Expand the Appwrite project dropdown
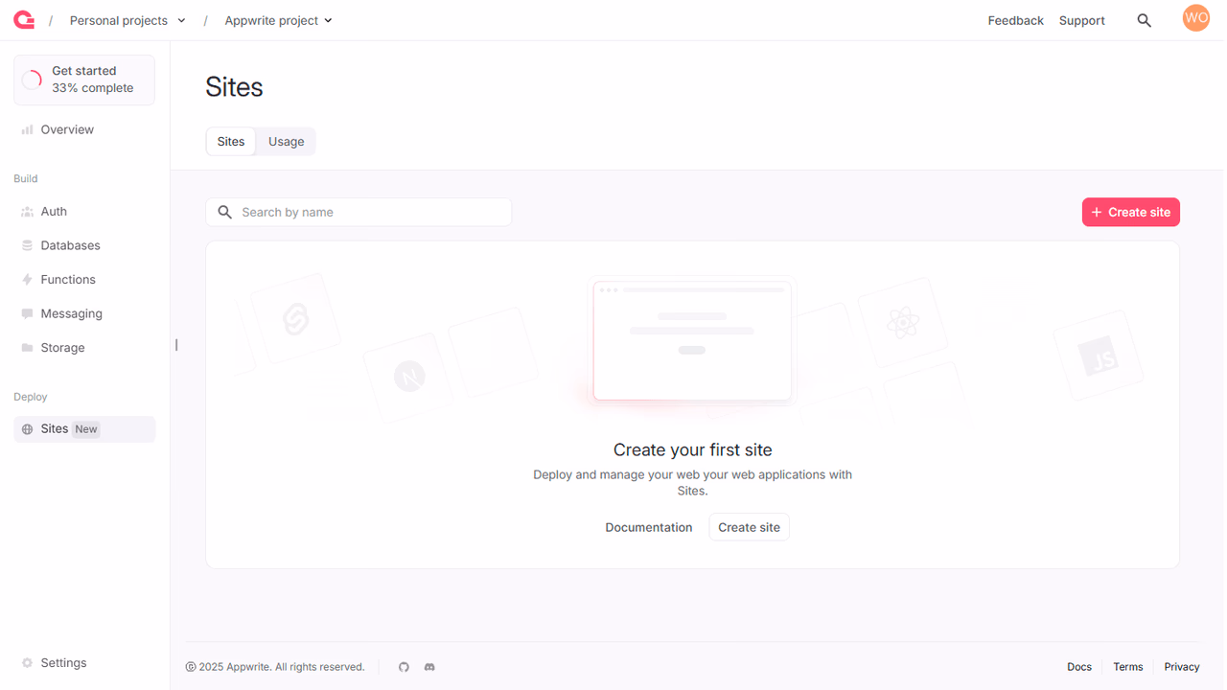 click(278, 20)
